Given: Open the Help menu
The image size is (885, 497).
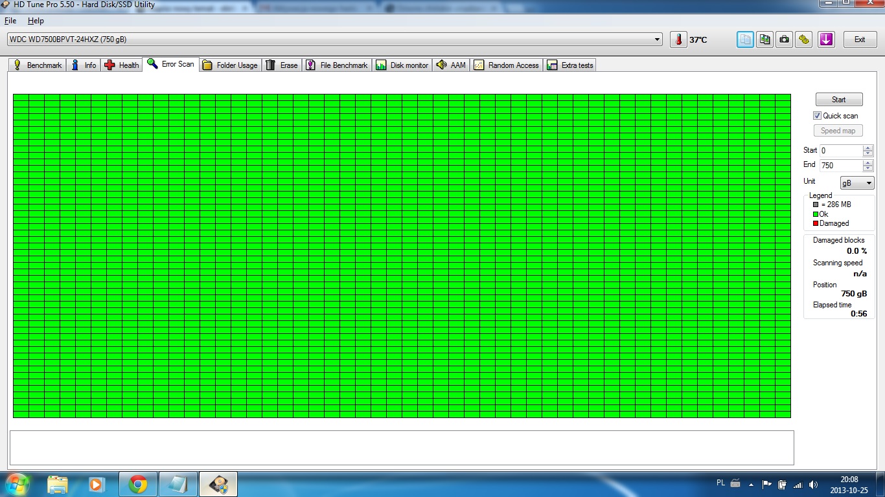Looking at the screenshot, I should pos(36,21).
